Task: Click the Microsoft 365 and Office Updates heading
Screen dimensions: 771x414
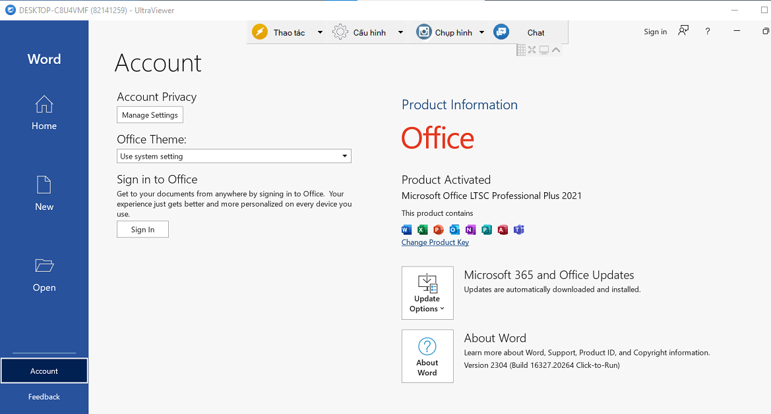Action: pyautogui.click(x=549, y=275)
